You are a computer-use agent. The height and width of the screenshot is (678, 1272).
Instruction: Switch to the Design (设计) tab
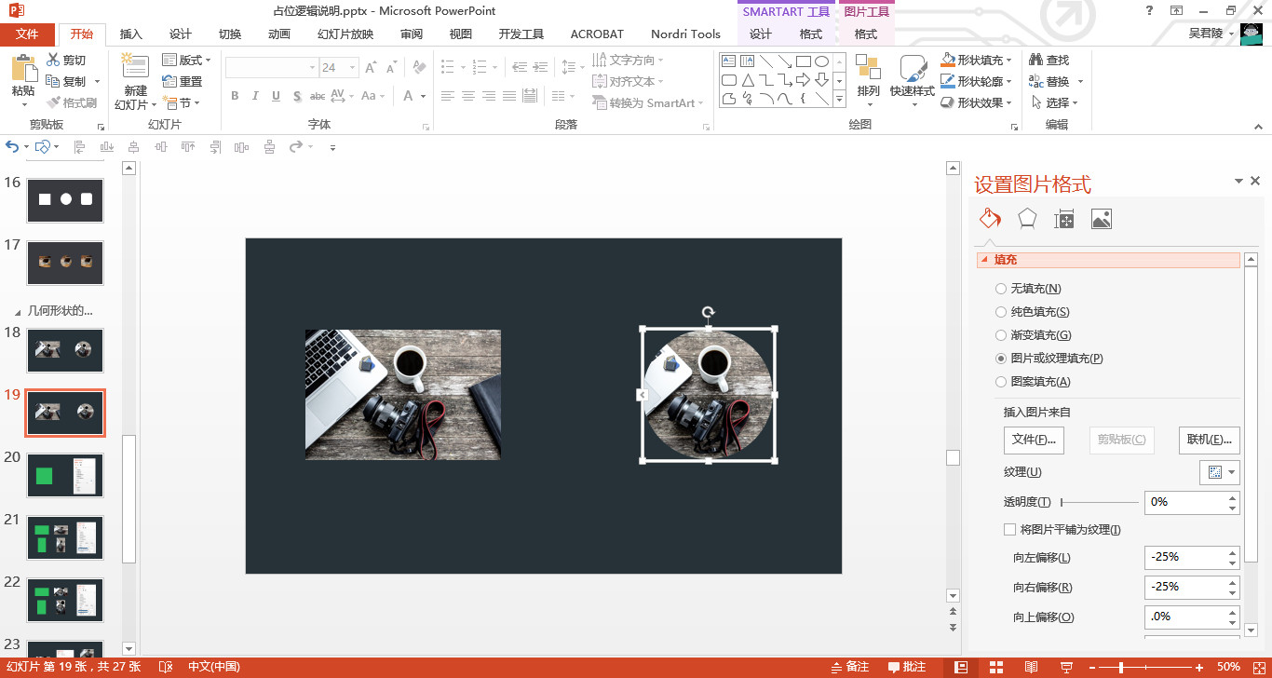coord(181,34)
